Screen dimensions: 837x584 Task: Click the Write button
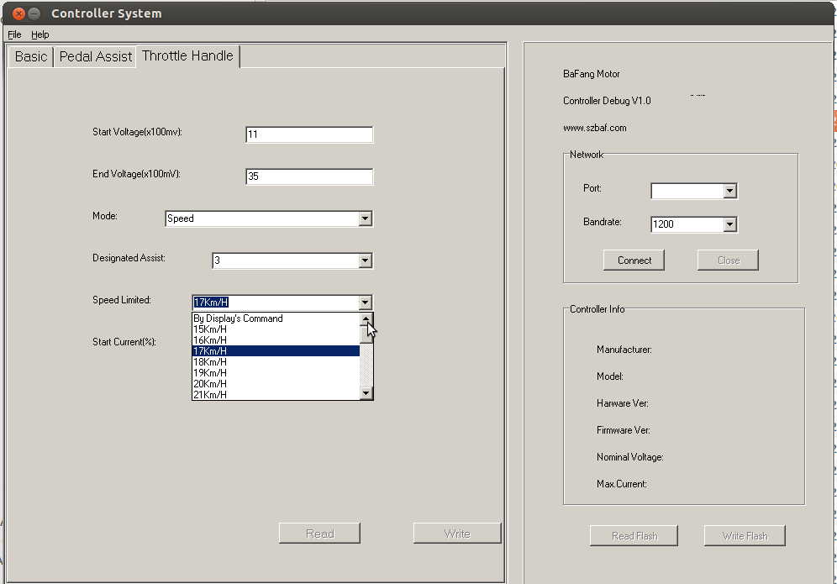pos(457,534)
